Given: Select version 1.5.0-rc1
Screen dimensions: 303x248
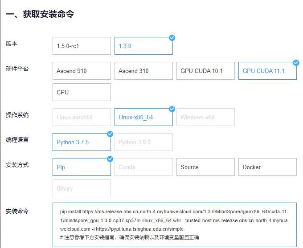Looking at the screenshot, I should [82, 46].
